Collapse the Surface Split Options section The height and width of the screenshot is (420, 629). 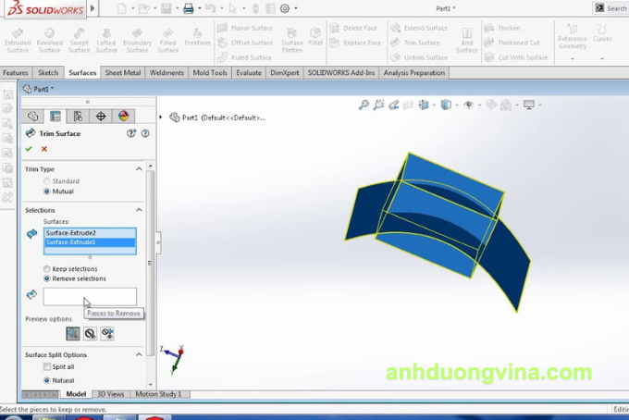140,354
